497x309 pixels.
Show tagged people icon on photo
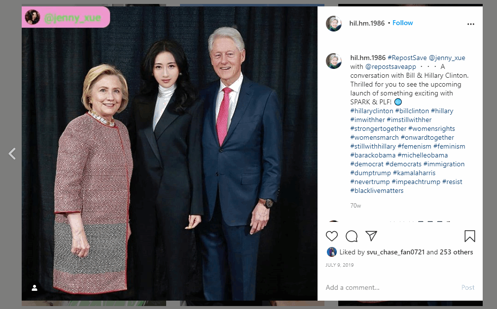tap(35, 288)
